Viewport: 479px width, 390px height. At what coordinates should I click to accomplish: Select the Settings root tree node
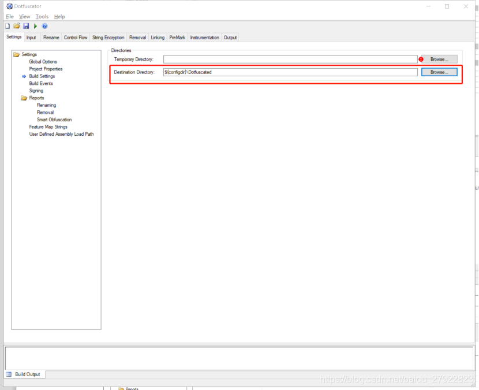(29, 54)
